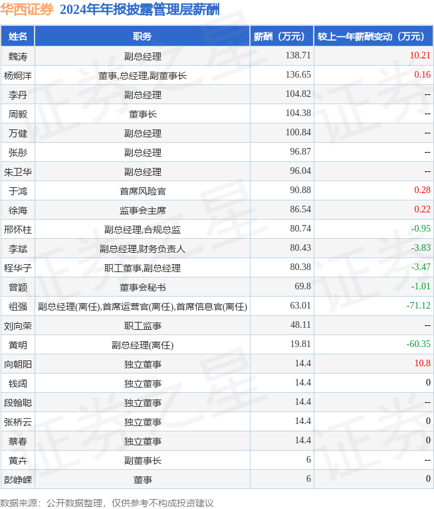Image resolution: width=434 pixels, height=509 pixels.
Task: Click the name 祖强
Action: point(18,307)
